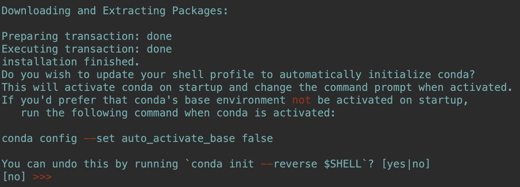Click the "This will activate conda on startup" line
The width and height of the screenshot is (520, 187).
pos(257,87)
